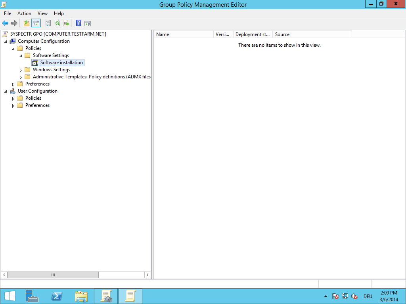The image size is (406, 304).
Task: Open Properties from the toolbar
Action: [x=48, y=23]
